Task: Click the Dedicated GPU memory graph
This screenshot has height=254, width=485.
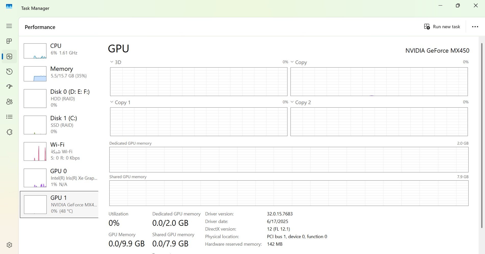Action: tap(289, 160)
